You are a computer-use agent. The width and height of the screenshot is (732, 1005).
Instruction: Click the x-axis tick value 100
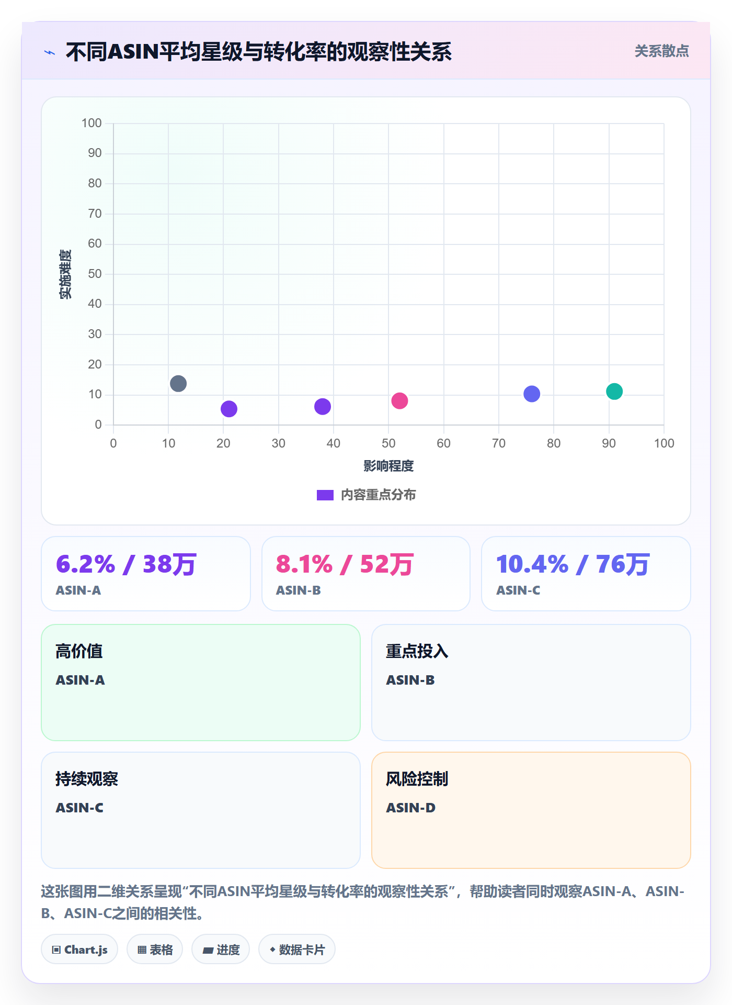[664, 443]
